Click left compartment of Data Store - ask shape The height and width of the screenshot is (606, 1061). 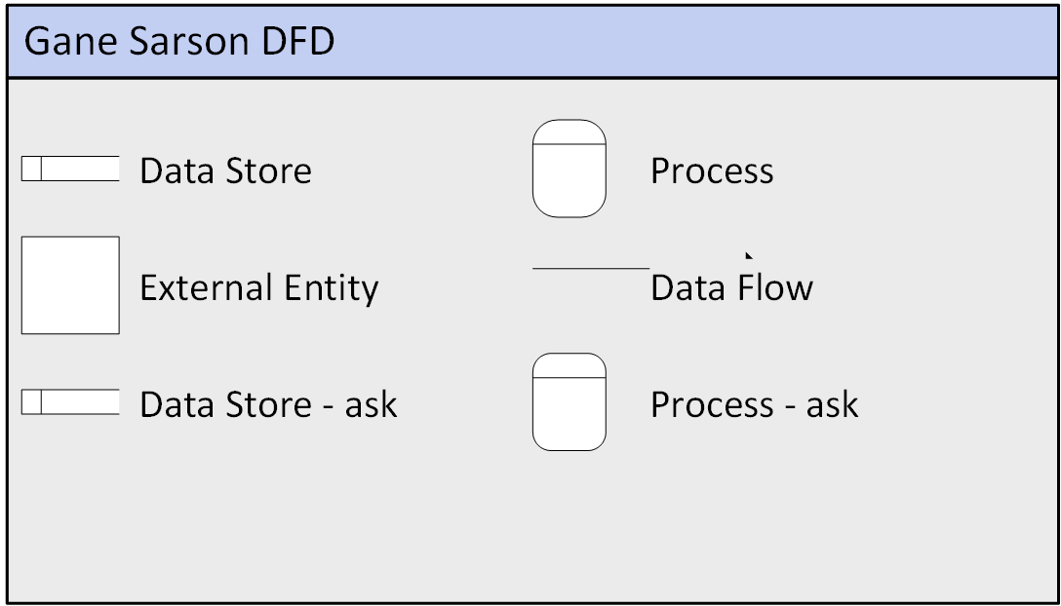[31, 402]
